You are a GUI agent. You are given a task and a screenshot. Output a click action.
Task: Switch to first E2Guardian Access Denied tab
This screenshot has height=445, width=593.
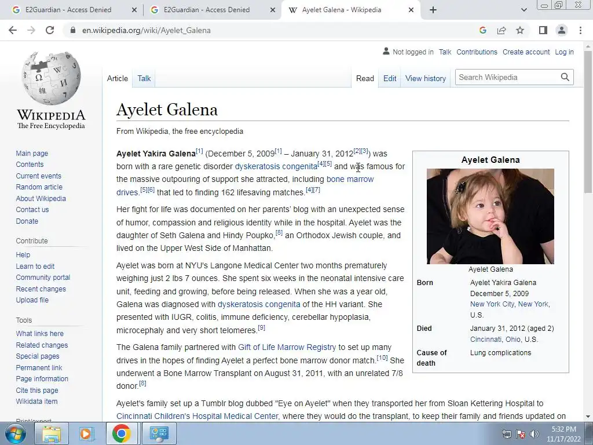point(68,10)
